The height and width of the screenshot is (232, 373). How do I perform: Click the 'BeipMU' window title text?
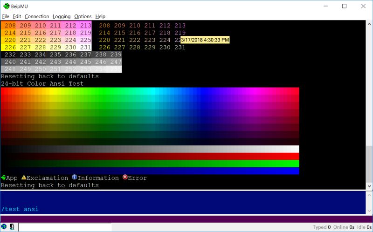[19, 7]
